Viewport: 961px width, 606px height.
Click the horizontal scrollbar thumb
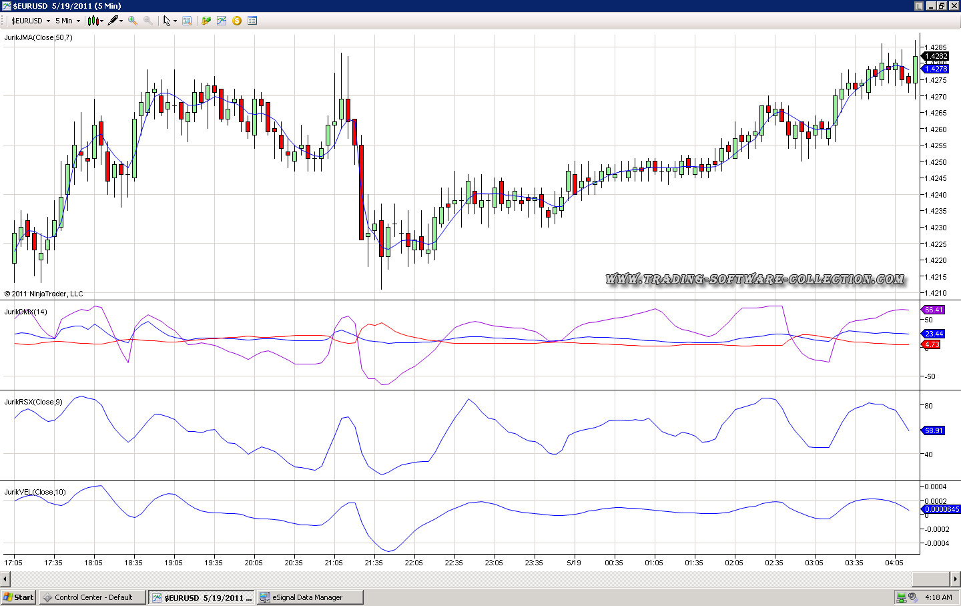pos(930,579)
